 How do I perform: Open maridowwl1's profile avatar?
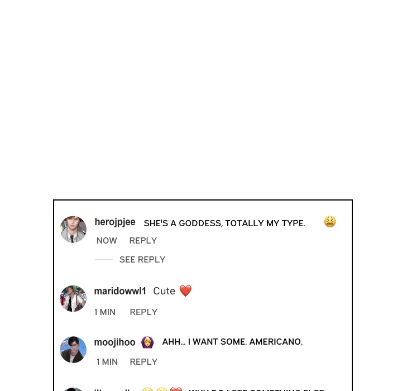(73, 298)
